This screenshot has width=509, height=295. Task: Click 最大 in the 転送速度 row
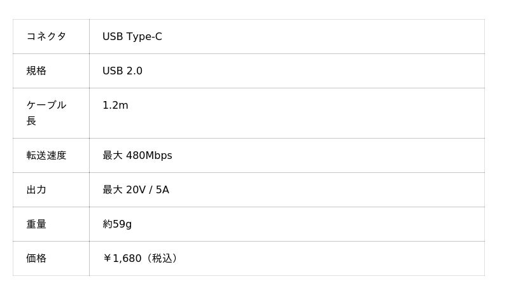tap(113, 155)
